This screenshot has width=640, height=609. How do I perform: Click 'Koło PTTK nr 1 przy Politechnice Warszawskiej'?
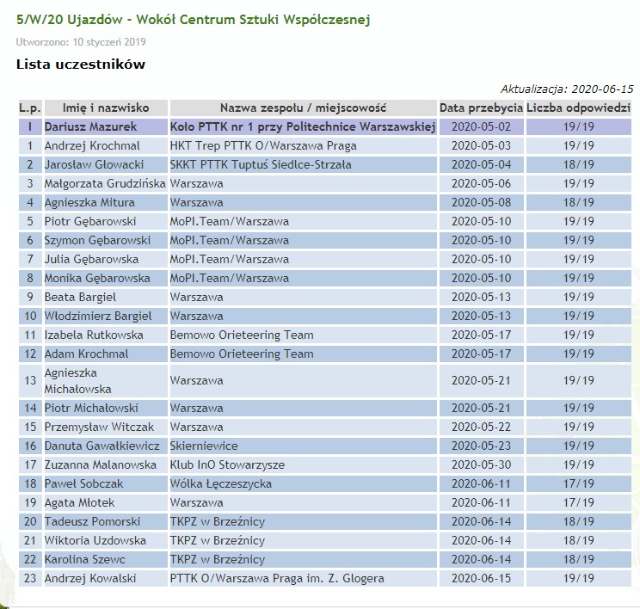[x=303, y=126]
